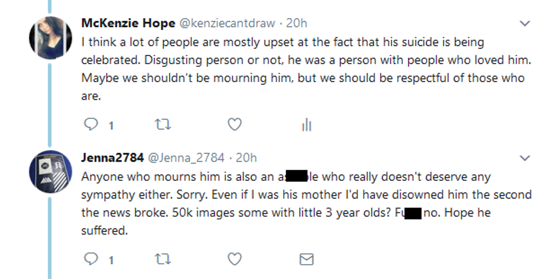View analytics bars on McKenzie Hope's tweet
This screenshot has height=279, width=556.
pos(306,125)
